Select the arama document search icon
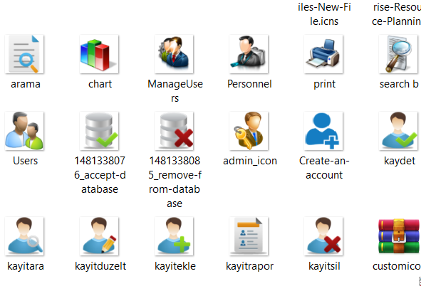Image resolution: width=421 pixels, height=286 pixels. click(24, 54)
